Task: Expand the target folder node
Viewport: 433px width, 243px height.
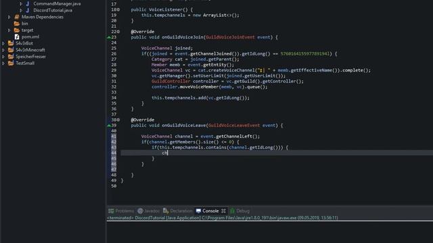Action: (9, 30)
